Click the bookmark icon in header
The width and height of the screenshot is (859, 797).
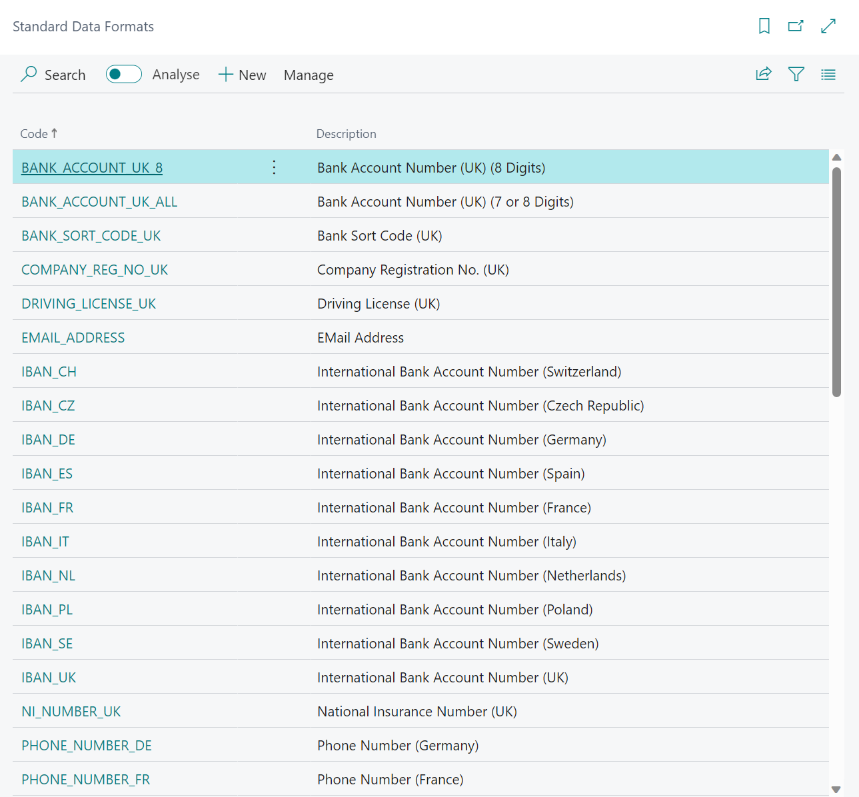click(764, 26)
